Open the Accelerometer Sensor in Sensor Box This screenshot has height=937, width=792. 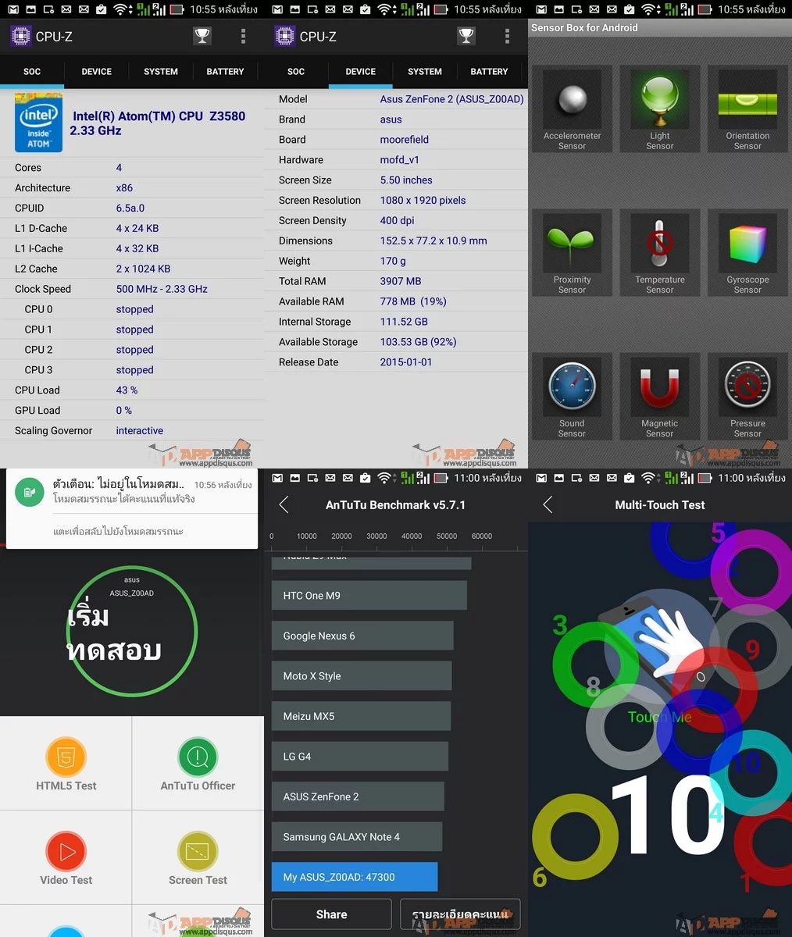572,109
